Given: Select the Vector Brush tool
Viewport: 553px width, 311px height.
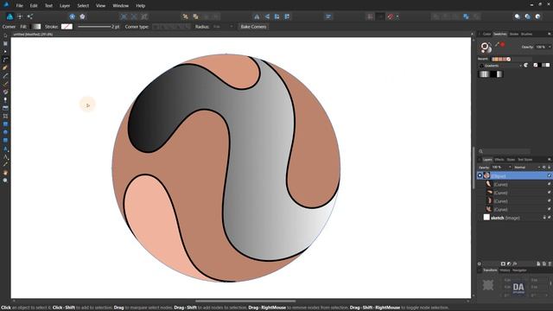Looking at the screenshot, I should (x=5, y=84).
